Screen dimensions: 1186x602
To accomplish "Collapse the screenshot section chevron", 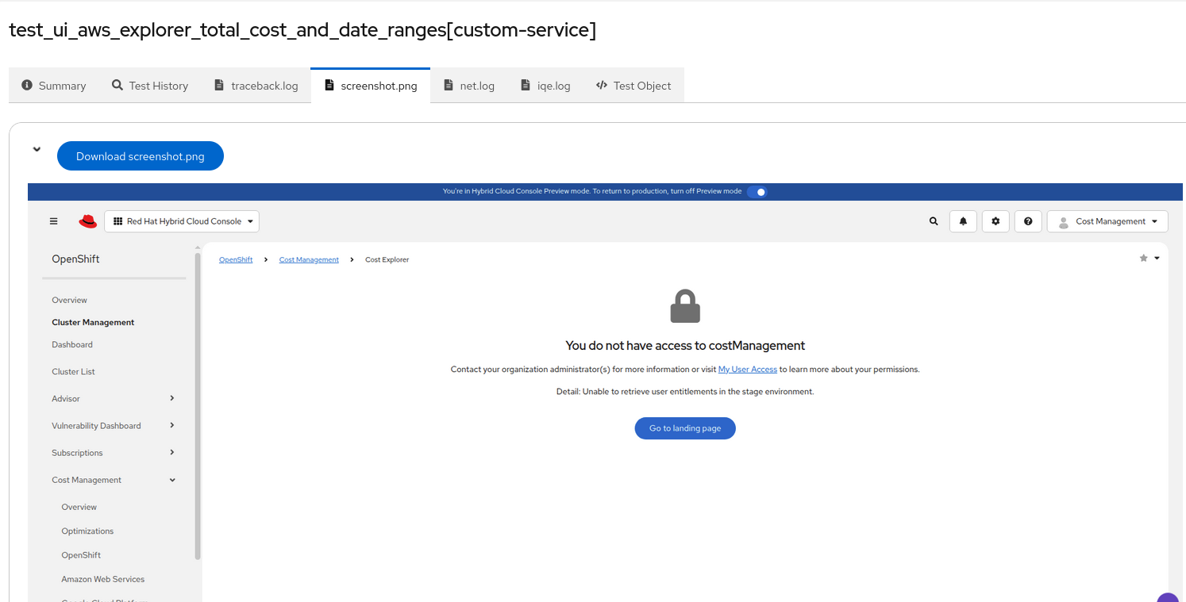I will tap(37, 149).
